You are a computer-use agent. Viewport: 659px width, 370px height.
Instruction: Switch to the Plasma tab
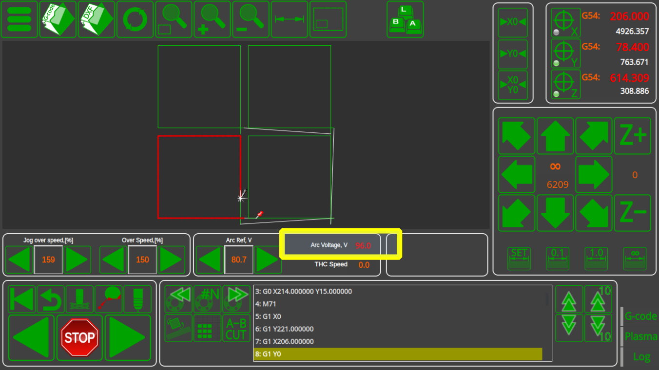tap(640, 336)
